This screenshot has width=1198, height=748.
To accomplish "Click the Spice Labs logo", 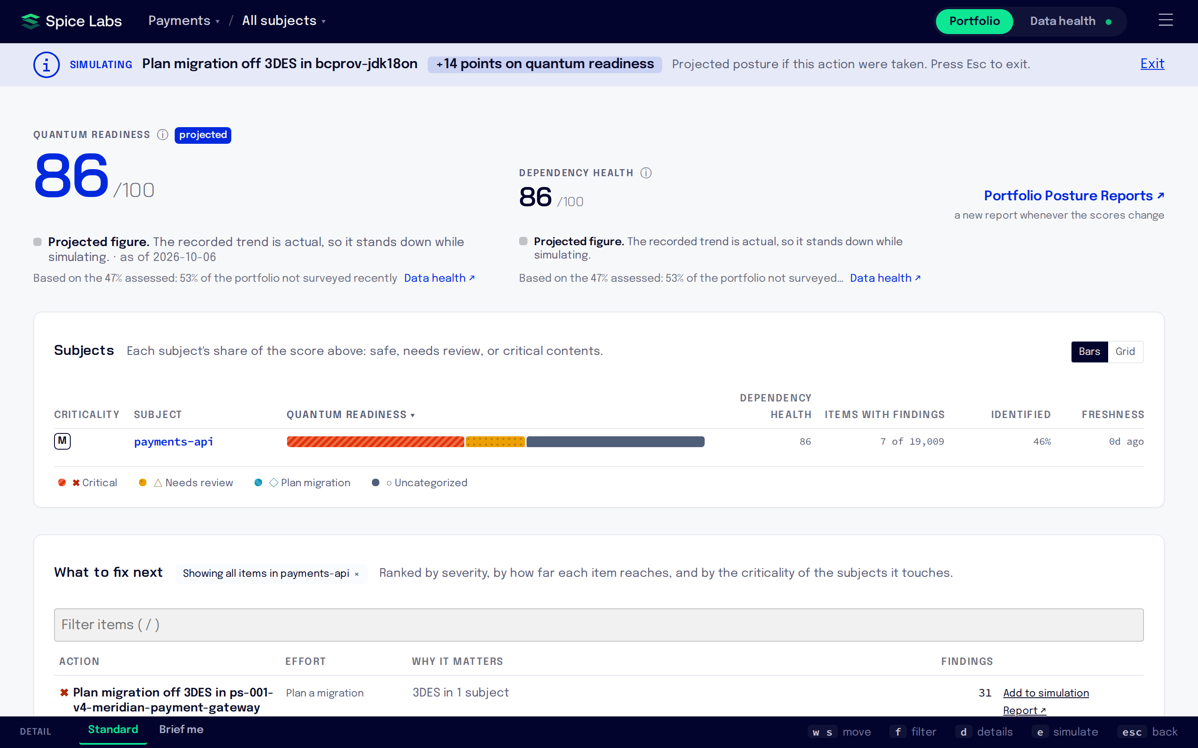I will click(71, 21).
